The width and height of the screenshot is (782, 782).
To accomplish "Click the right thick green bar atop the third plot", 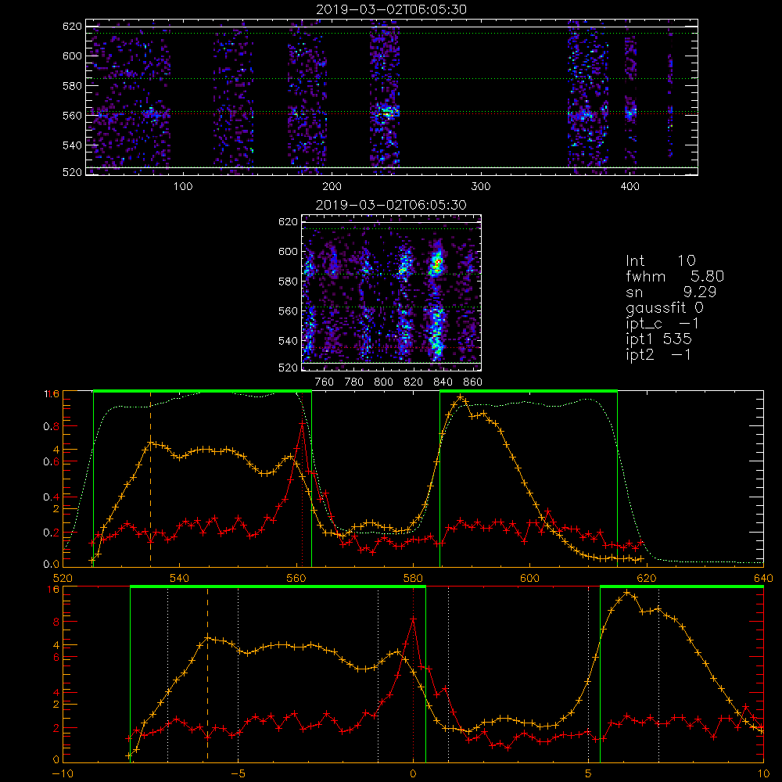I will tap(529, 391).
